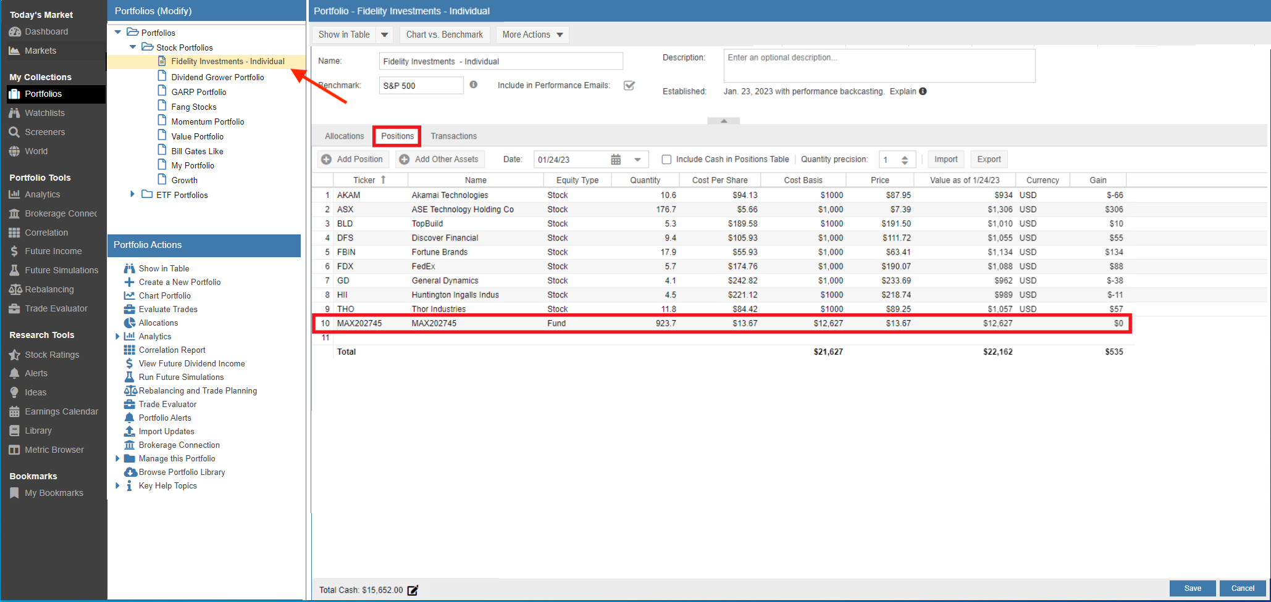The height and width of the screenshot is (602, 1271).
Task: Collapse the Portfolios root folder
Action: 118,32
